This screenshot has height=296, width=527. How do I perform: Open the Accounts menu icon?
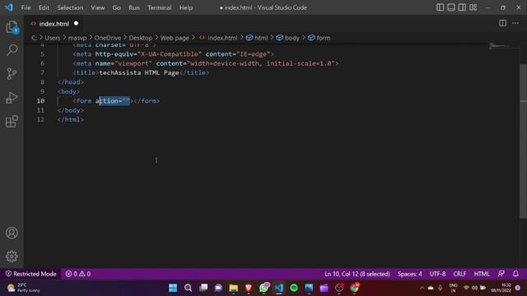tap(12, 233)
